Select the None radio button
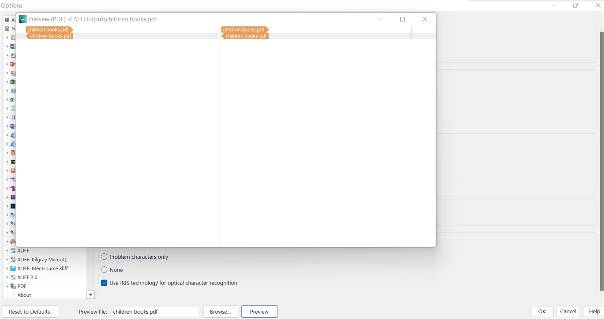Image resolution: width=604 pixels, height=319 pixels. (104, 270)
